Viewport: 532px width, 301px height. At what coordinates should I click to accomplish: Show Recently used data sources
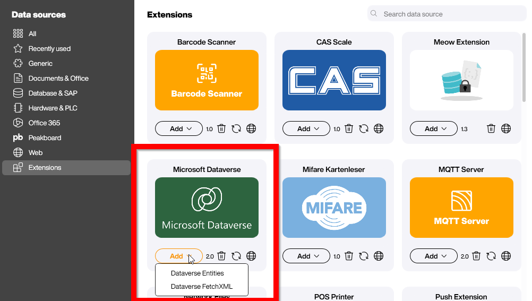coord(49,48)
